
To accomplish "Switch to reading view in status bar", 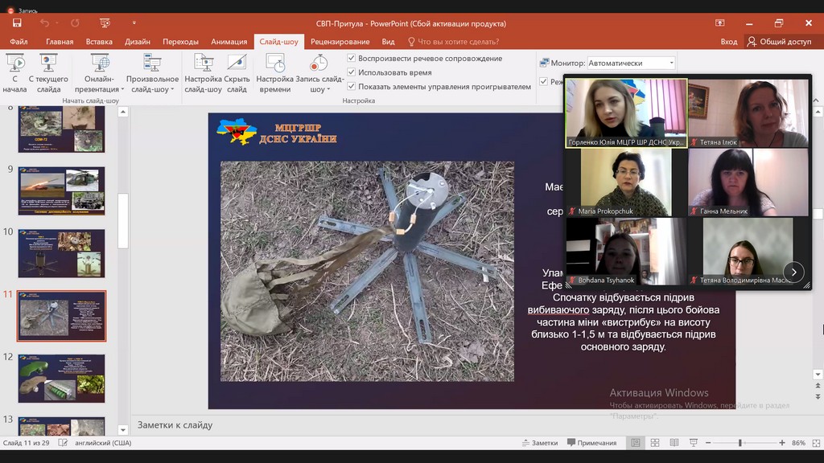I will click(x=674, y=443).
